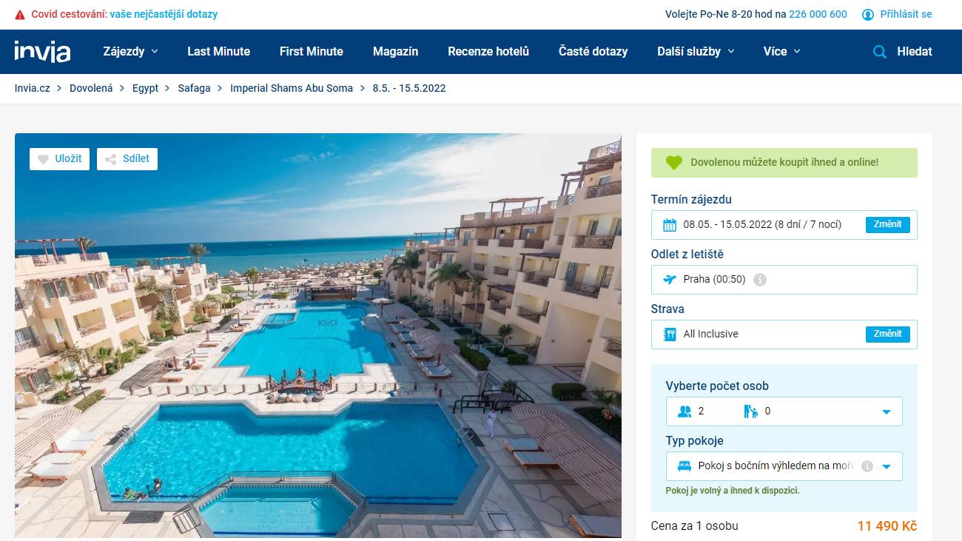
Task: Click Změnit next to All Inclusive
Action: (887, 334)
